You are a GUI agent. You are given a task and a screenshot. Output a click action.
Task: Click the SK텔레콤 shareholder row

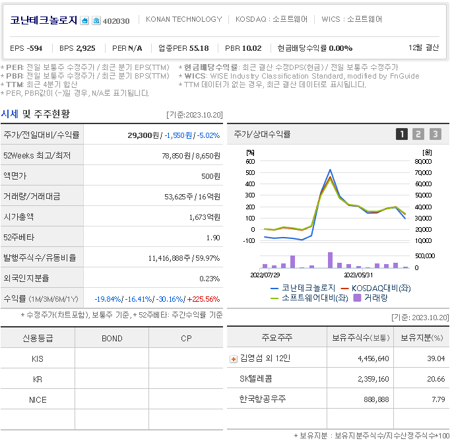click(338, 378)
